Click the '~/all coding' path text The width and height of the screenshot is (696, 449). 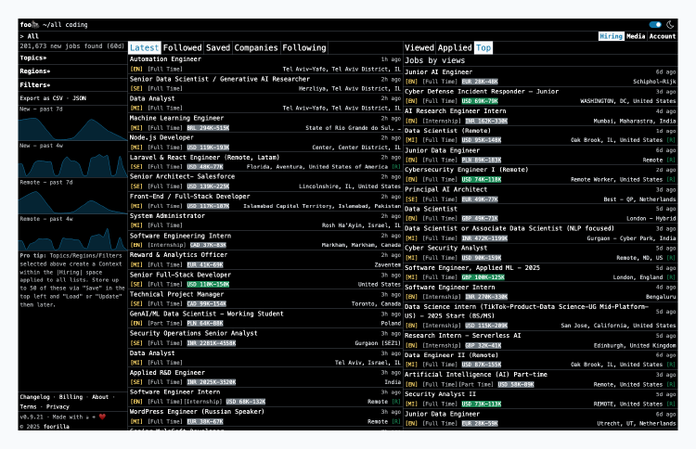click(x=65, y=25)
